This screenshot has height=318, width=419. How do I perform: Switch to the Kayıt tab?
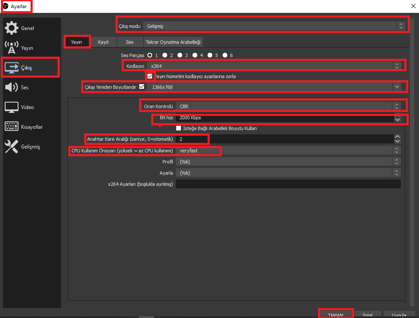pos(103,42)
